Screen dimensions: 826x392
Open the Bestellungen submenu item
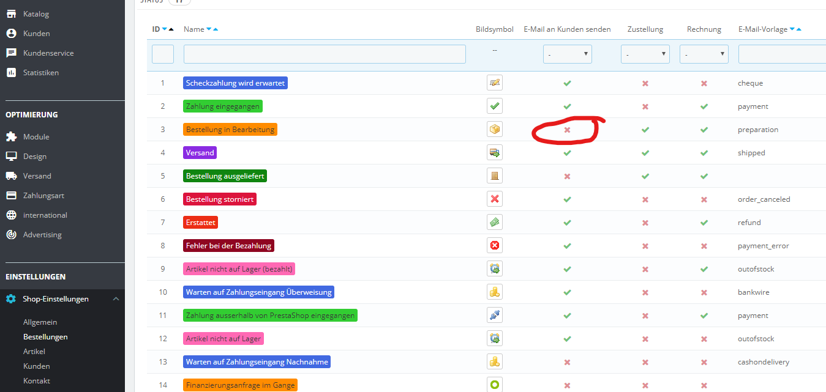pyautogui.click(x=45, y=337)
